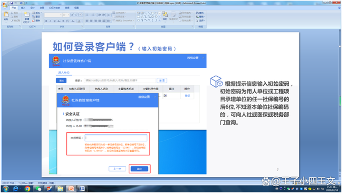Image resolution: width=342 pixels, height=193 pixels.
Task: Open the 审阅 (Review) ribbon tab
Action: click(67, 8)
